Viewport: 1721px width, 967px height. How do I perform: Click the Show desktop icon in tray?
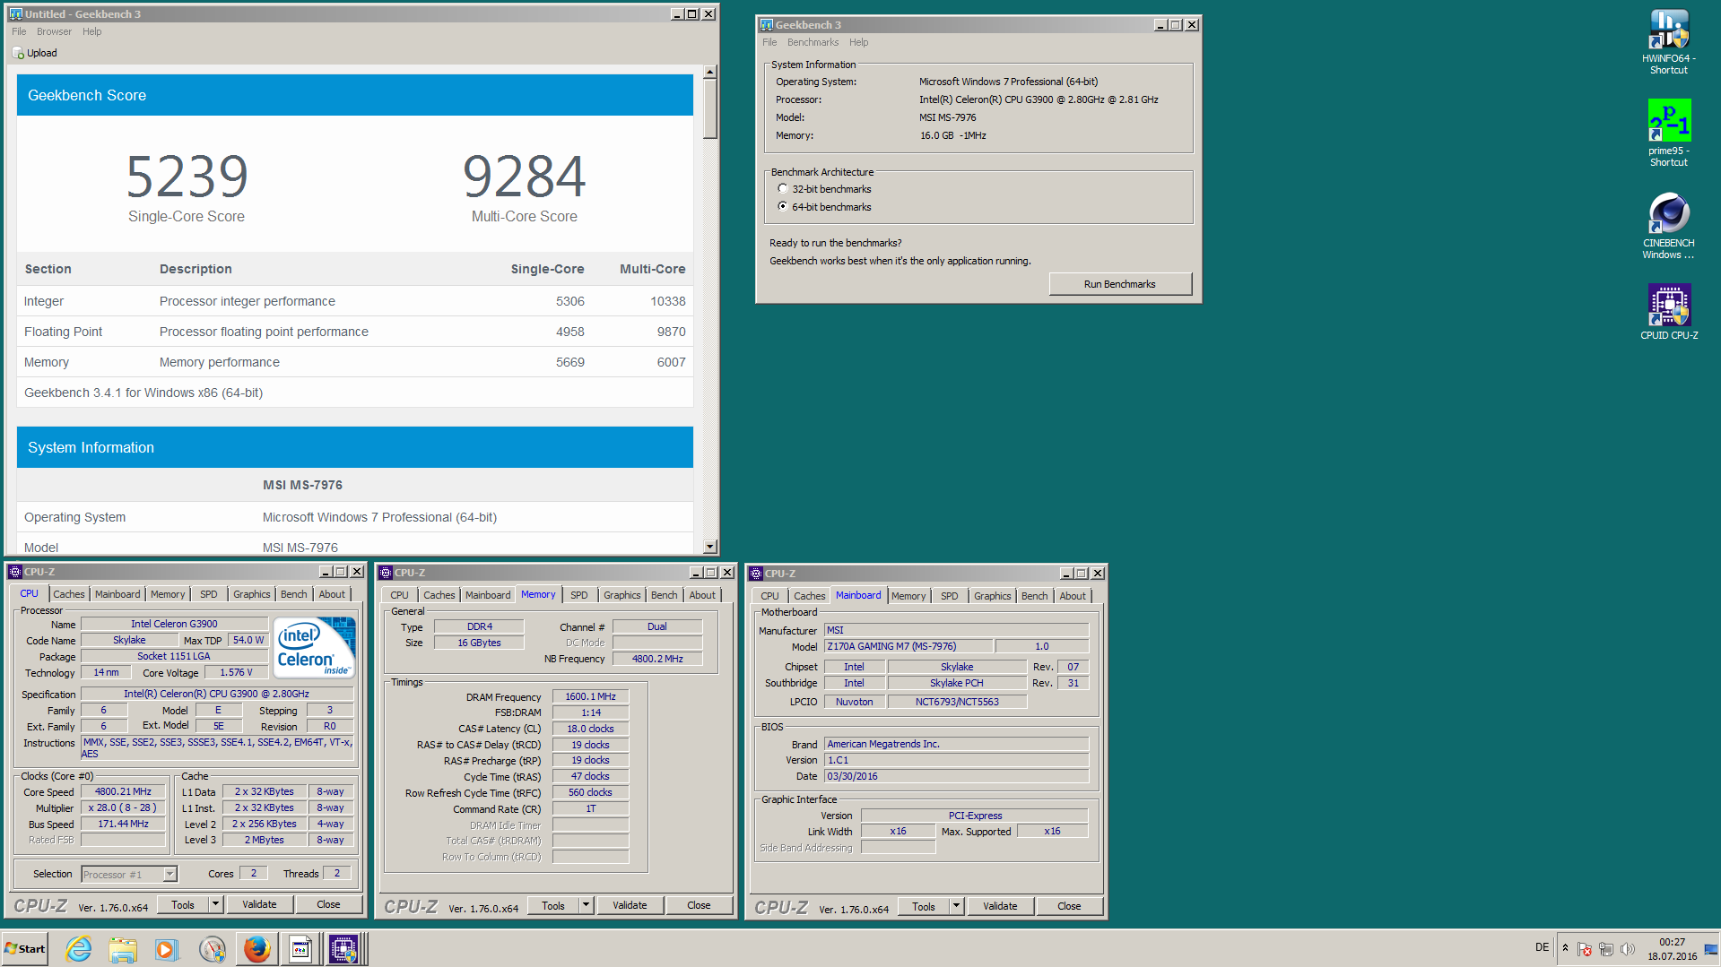point(1711,949)
